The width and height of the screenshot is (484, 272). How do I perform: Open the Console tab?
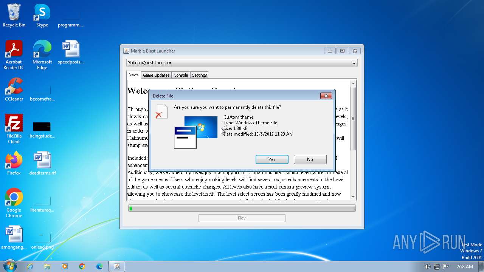click(181, 75)
